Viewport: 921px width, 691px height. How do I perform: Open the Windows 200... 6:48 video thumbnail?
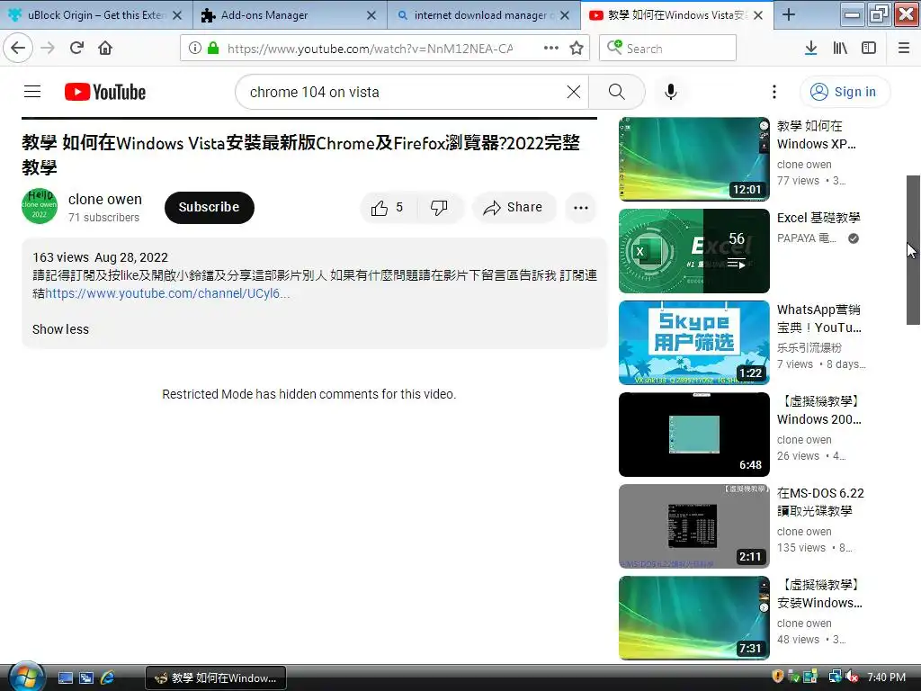[693, 435]
